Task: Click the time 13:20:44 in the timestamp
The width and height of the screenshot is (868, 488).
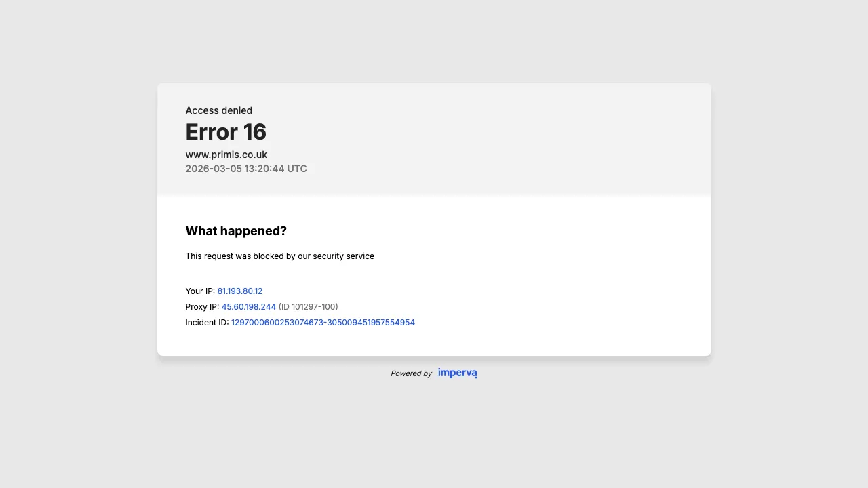Action: click(264, 169)
